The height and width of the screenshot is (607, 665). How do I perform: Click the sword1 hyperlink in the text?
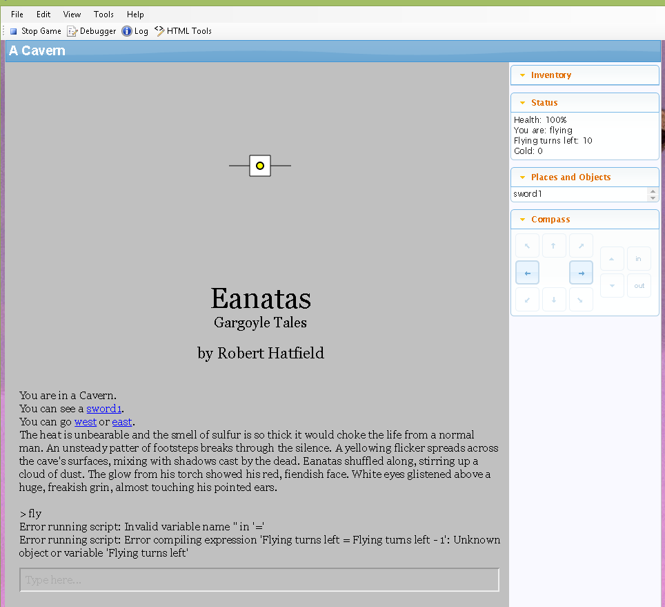point(103,409)
